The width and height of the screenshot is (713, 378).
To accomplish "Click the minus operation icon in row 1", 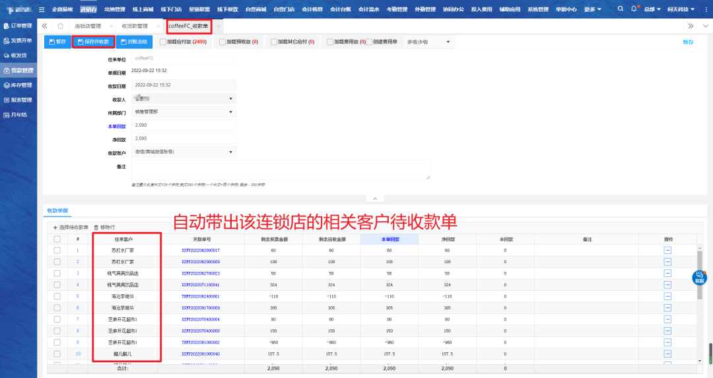I will tap(667, 250).
